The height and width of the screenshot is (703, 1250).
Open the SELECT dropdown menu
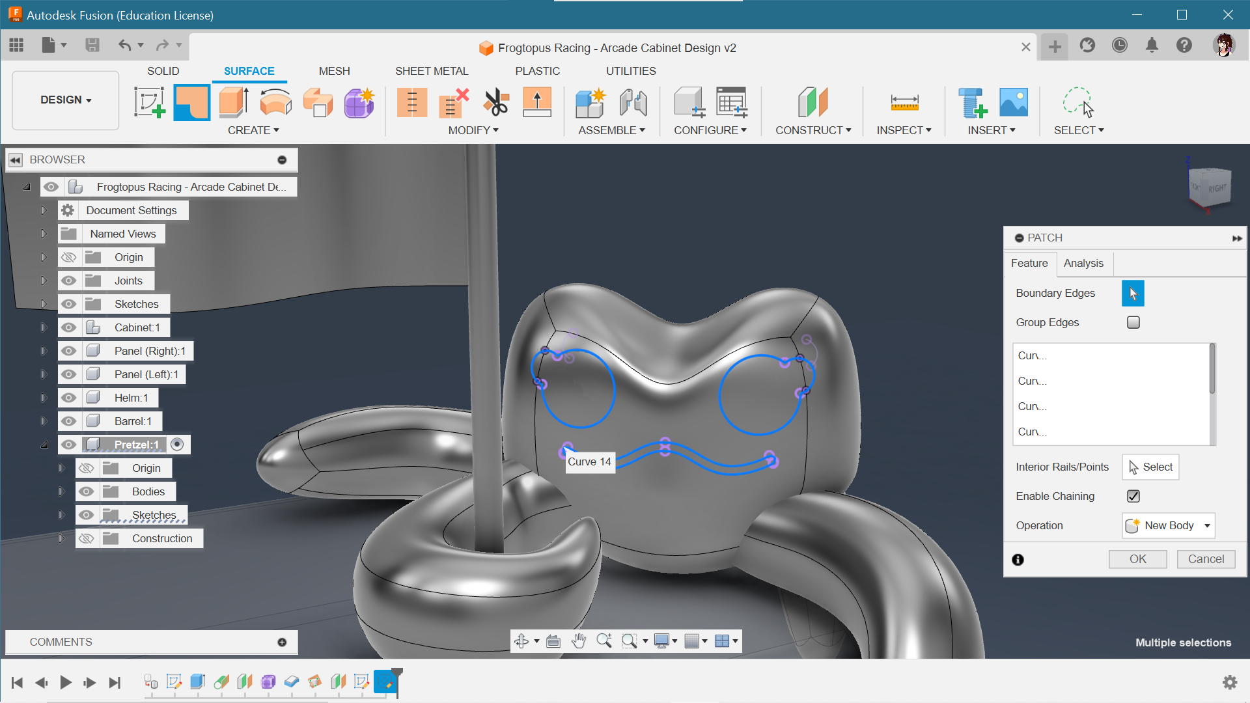1079,130
